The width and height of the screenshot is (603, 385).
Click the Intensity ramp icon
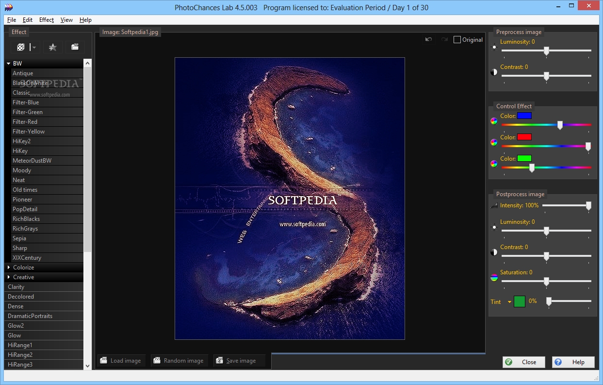[494, 206]
